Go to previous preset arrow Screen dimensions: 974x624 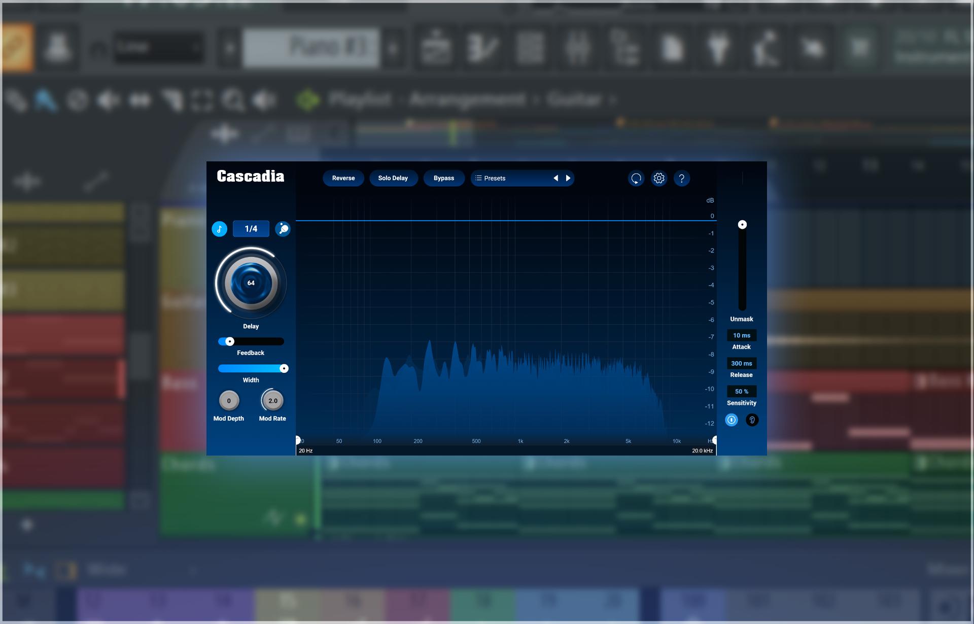point(556,178)
